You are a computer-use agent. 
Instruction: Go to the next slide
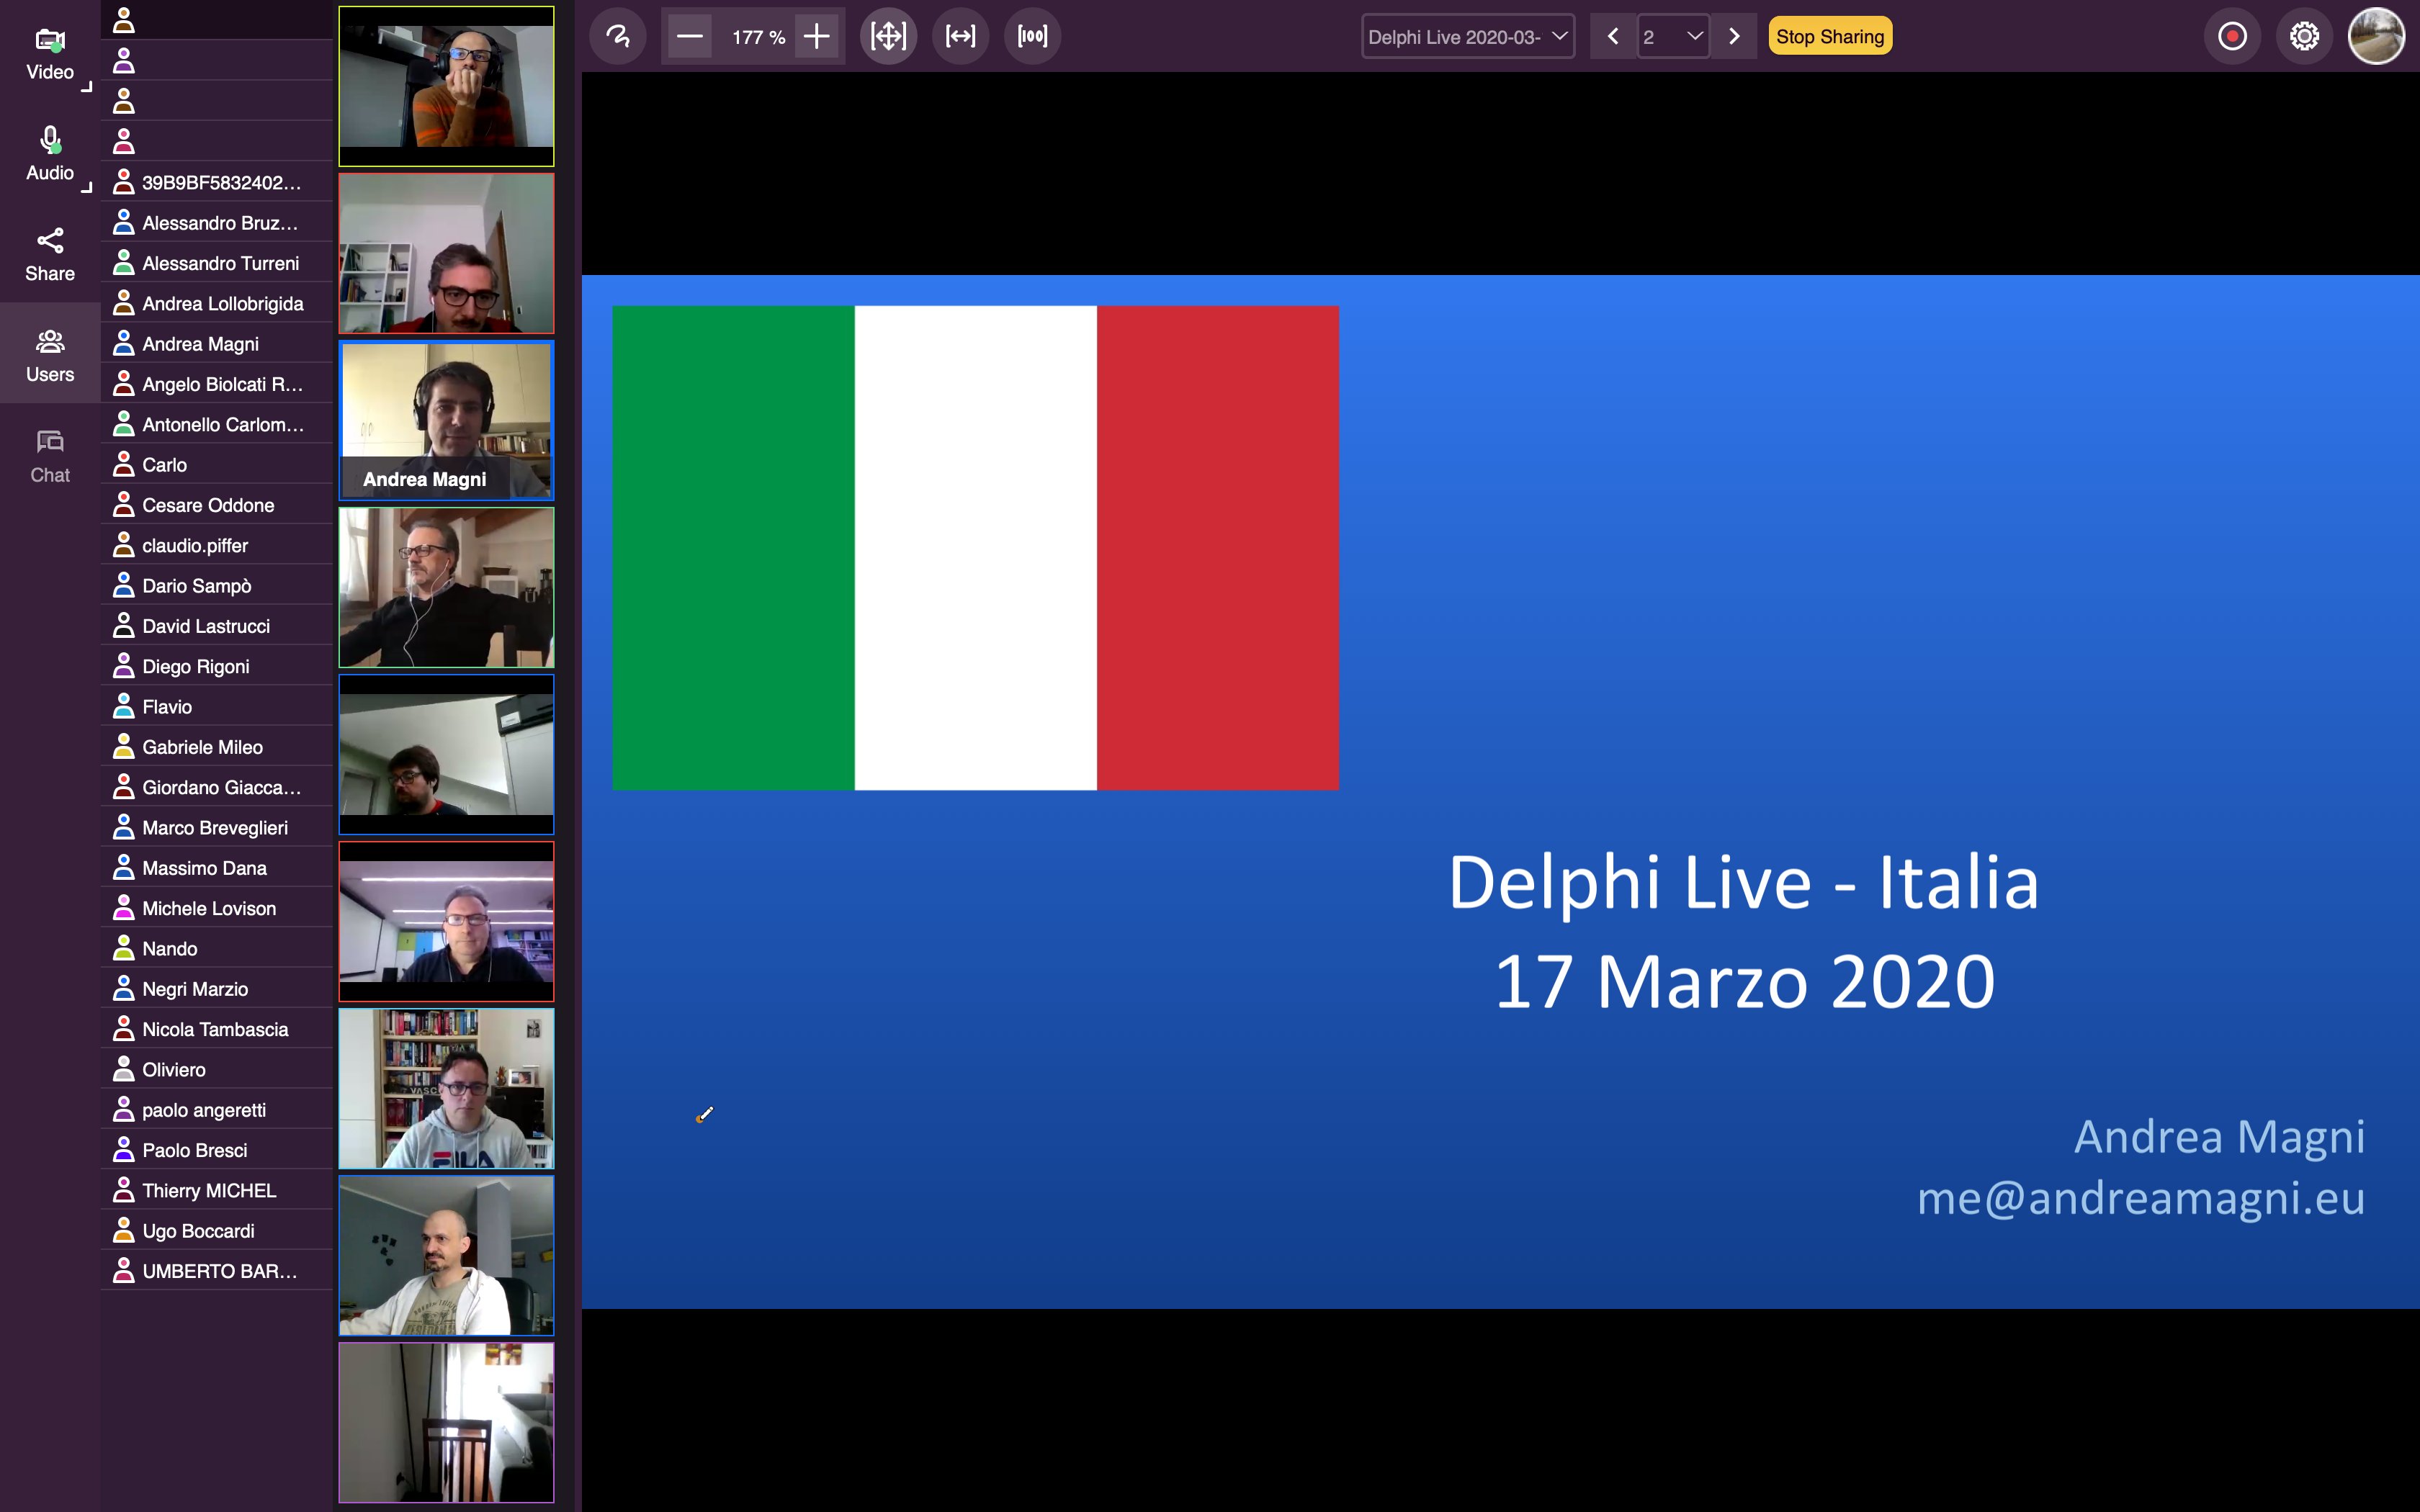(1734, 37)
